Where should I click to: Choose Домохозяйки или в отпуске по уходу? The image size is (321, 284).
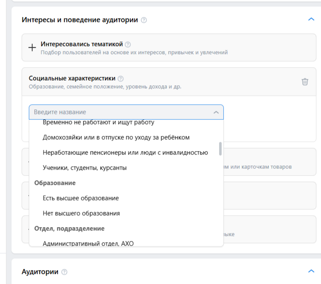(116, 138)
